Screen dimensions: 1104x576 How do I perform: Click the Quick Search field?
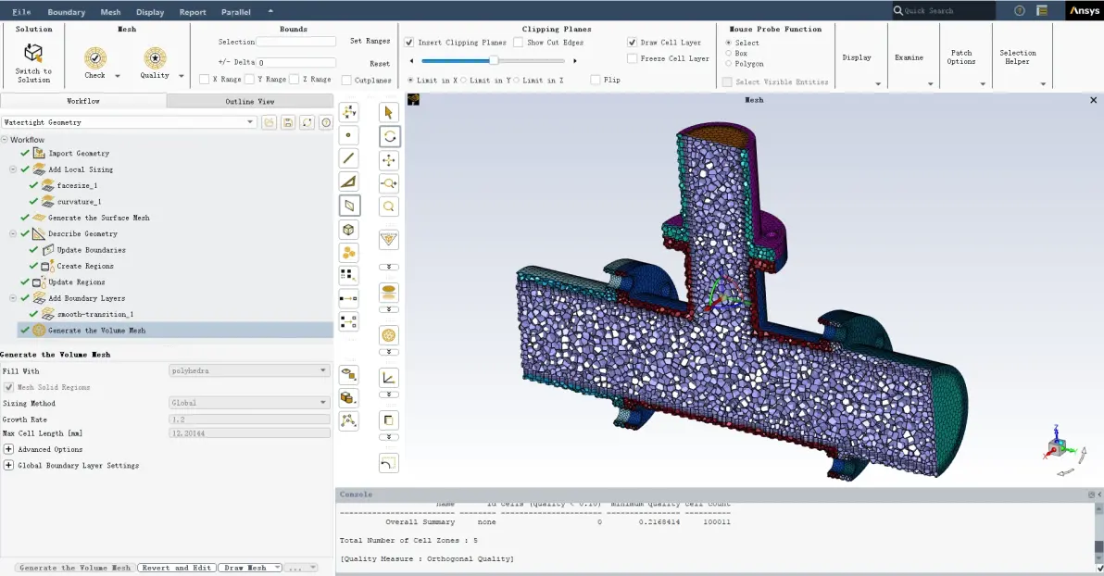point(944,10)
